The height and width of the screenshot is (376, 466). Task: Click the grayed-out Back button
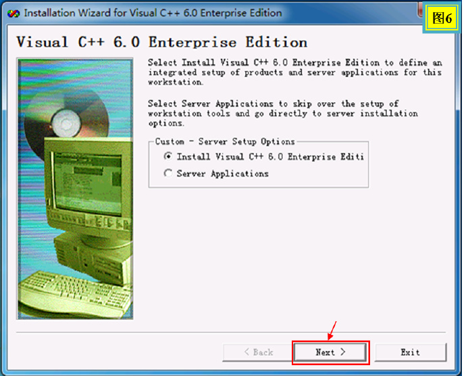pos(258,352)
